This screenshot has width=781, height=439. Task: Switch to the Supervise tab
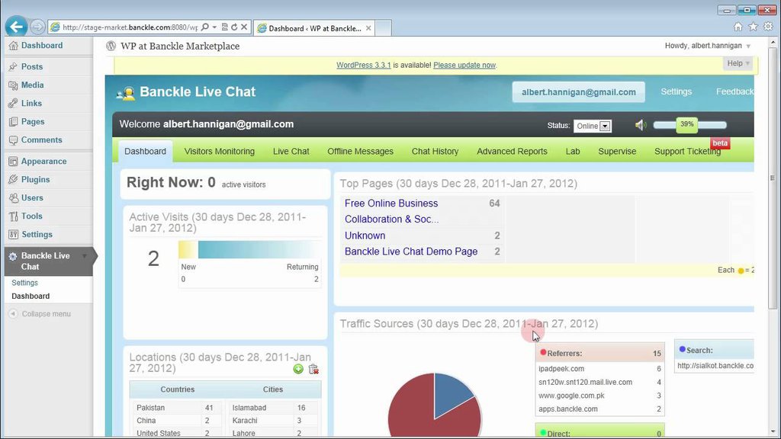(617, 152)
